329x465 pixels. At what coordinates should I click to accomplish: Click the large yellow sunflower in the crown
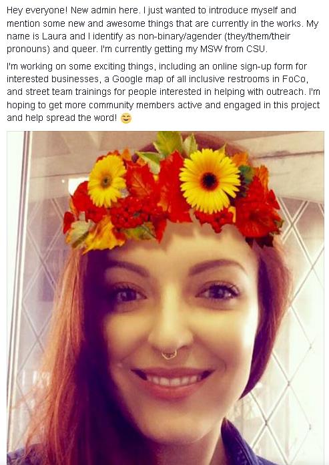[210, 180]
